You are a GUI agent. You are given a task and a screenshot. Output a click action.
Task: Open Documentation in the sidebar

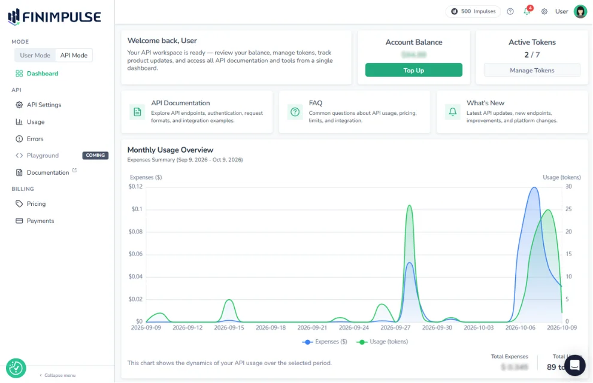[48, 172]
